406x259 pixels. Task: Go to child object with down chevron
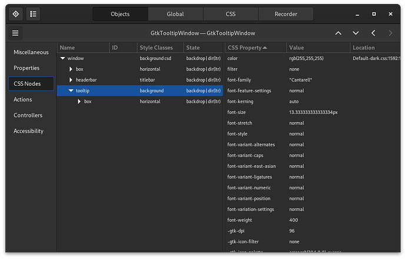356,33
